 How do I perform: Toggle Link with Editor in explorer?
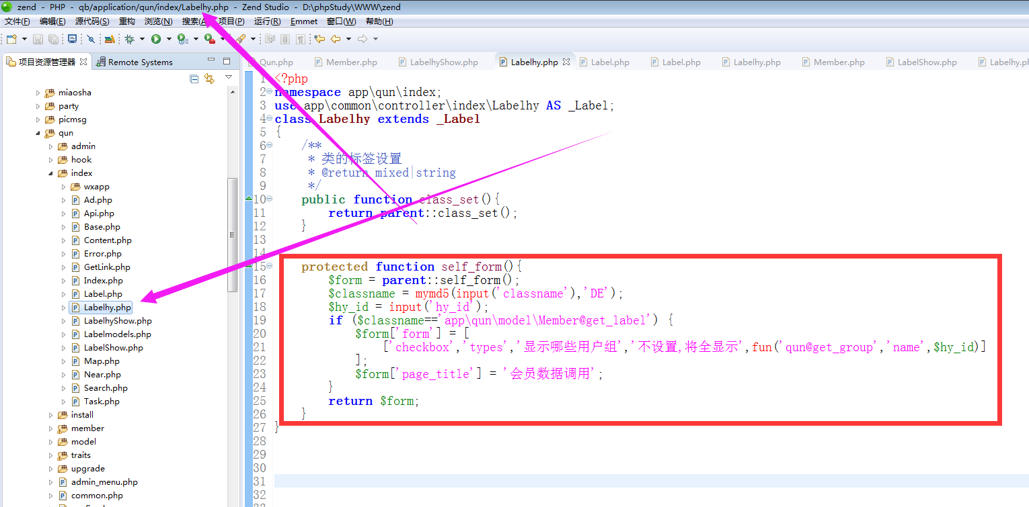coord(209,79)
